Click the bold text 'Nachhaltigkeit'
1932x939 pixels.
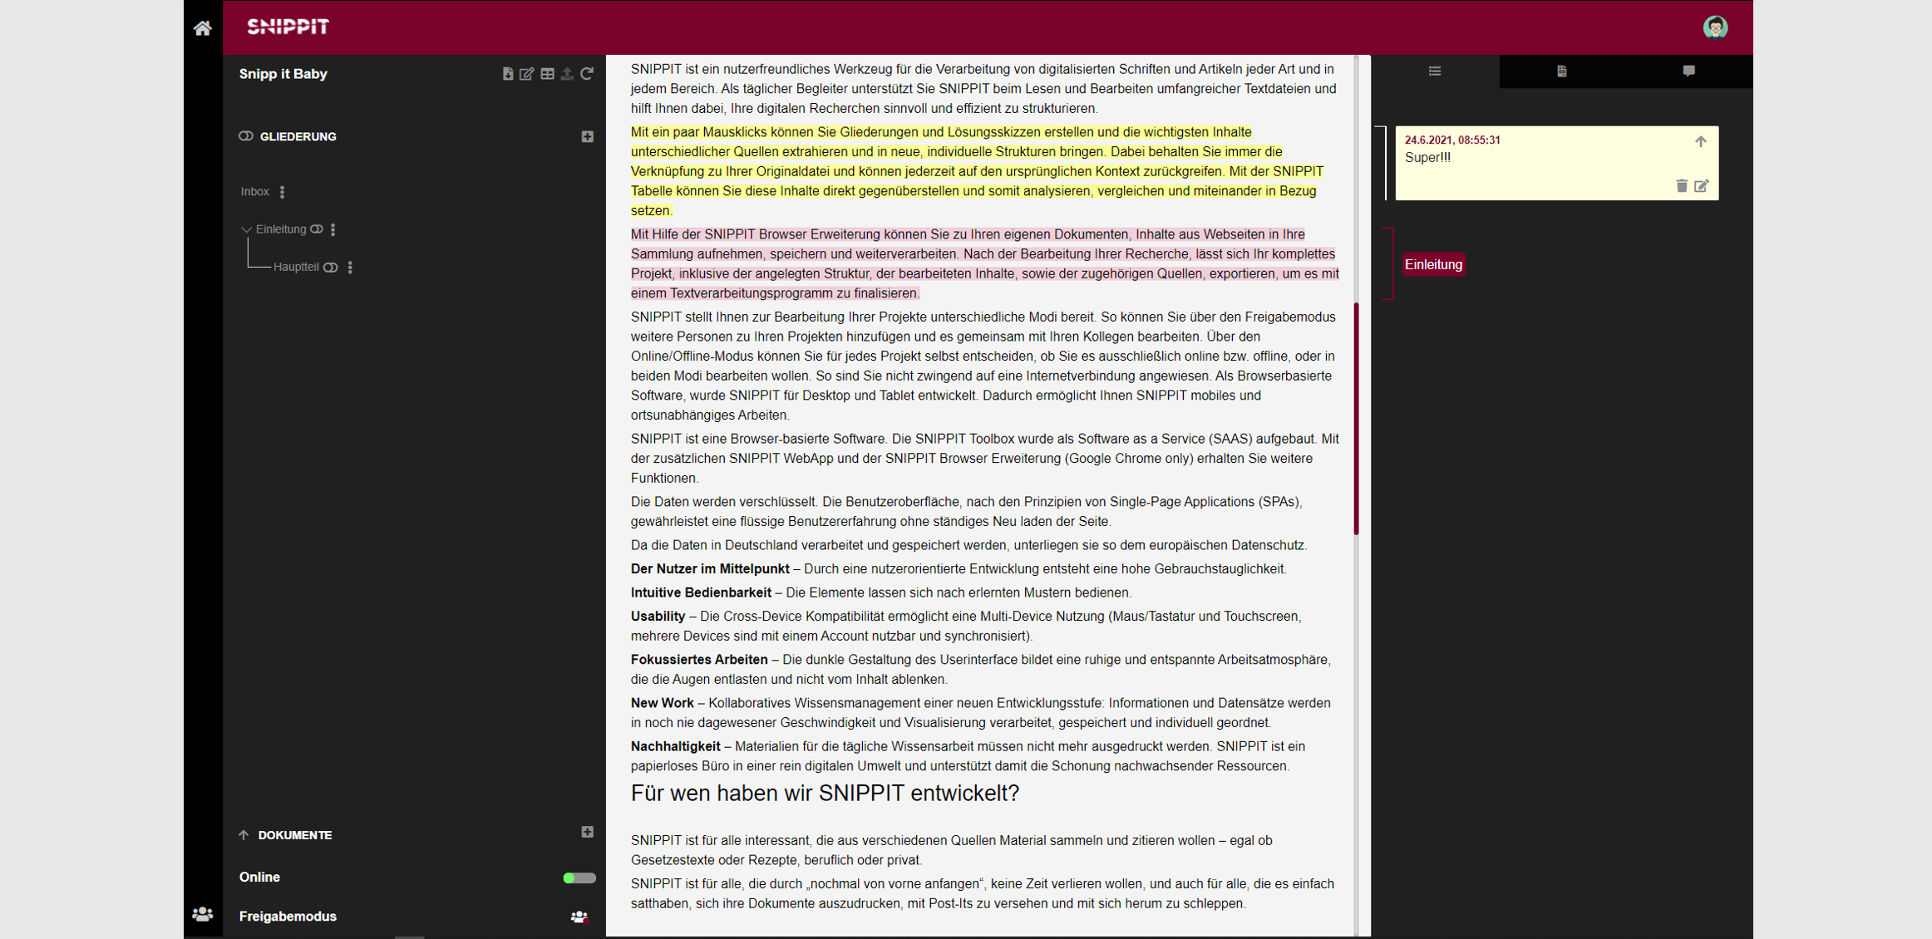(675, 747)
